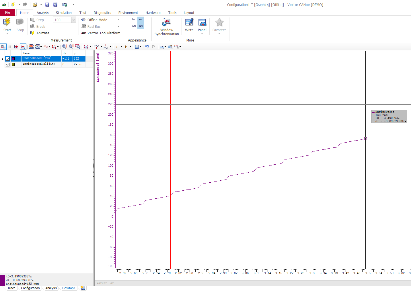Click the stop measurement icon in quick access bar

(25, 5)
